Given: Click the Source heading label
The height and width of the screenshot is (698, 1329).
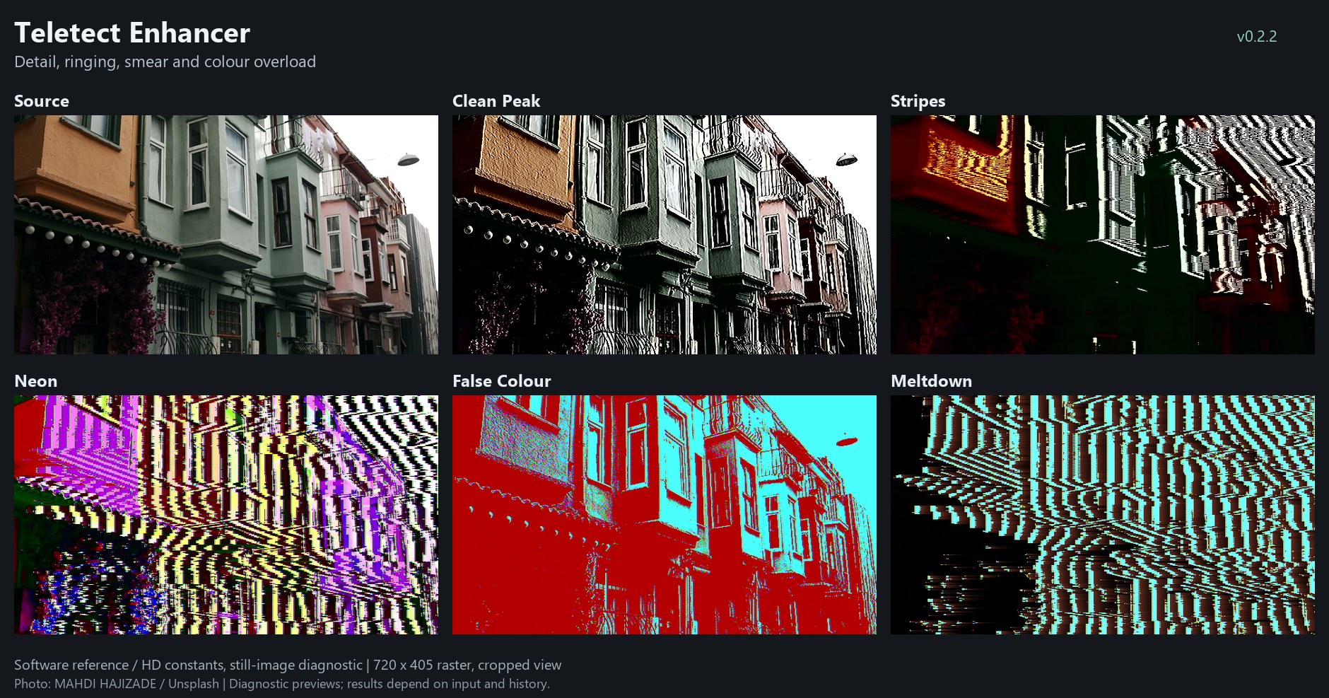Looking at the screenshot, I should 42,101.
